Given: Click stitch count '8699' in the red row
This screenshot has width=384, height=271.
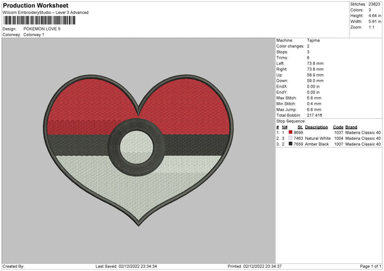Looking at the screenshot, I should click(298, 132).
